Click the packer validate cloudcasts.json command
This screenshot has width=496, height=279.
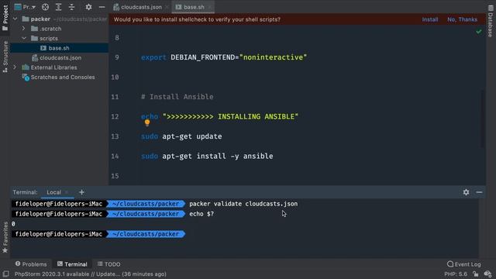[x=243, y=204]
